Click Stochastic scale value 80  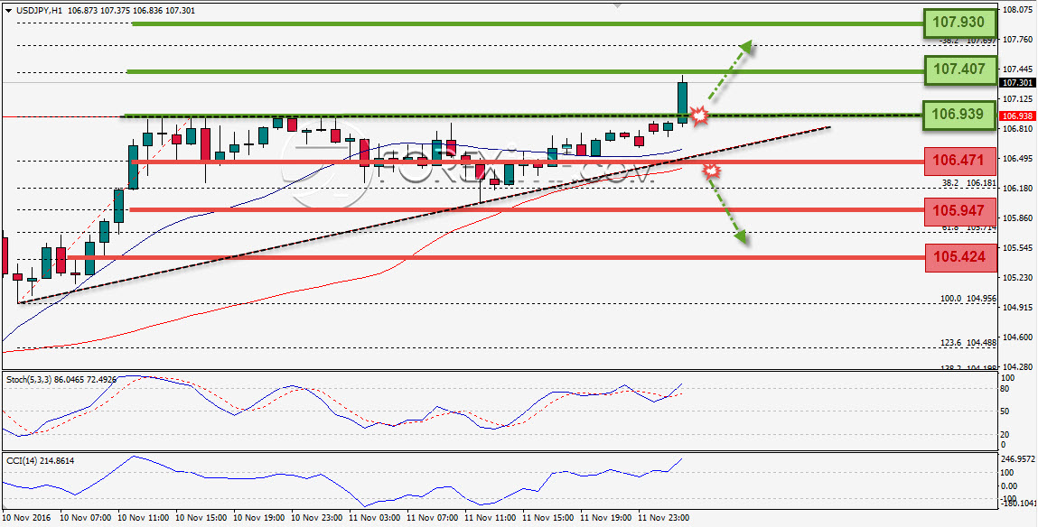click(1005, 389)
